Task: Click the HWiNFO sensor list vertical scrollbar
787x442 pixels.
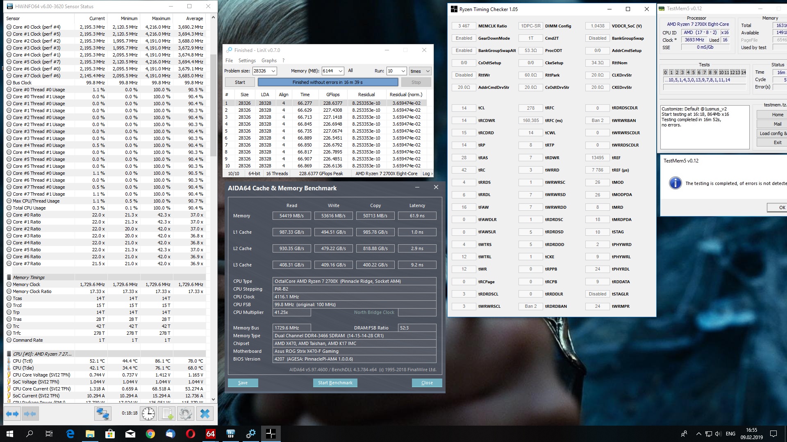Action: coord(213,104)
